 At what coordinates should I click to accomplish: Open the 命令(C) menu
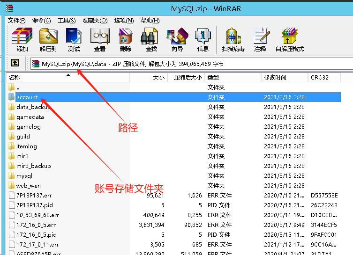point(41,21)
